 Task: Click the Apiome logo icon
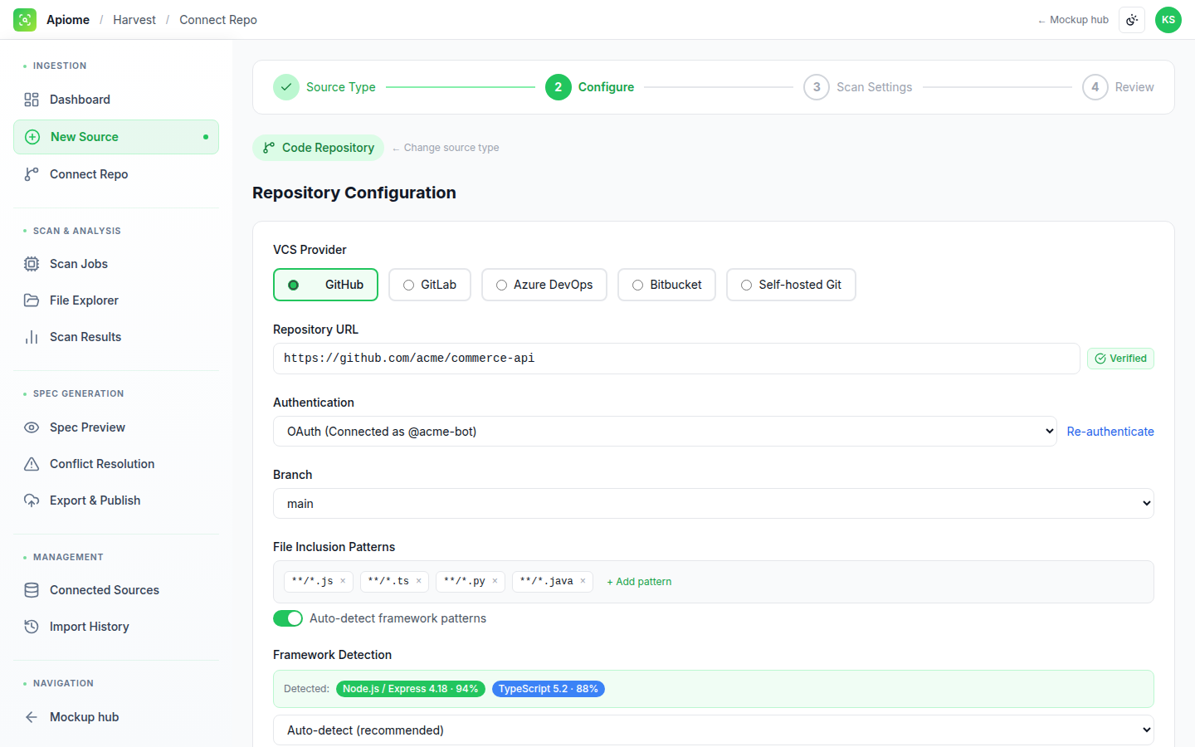25,20
